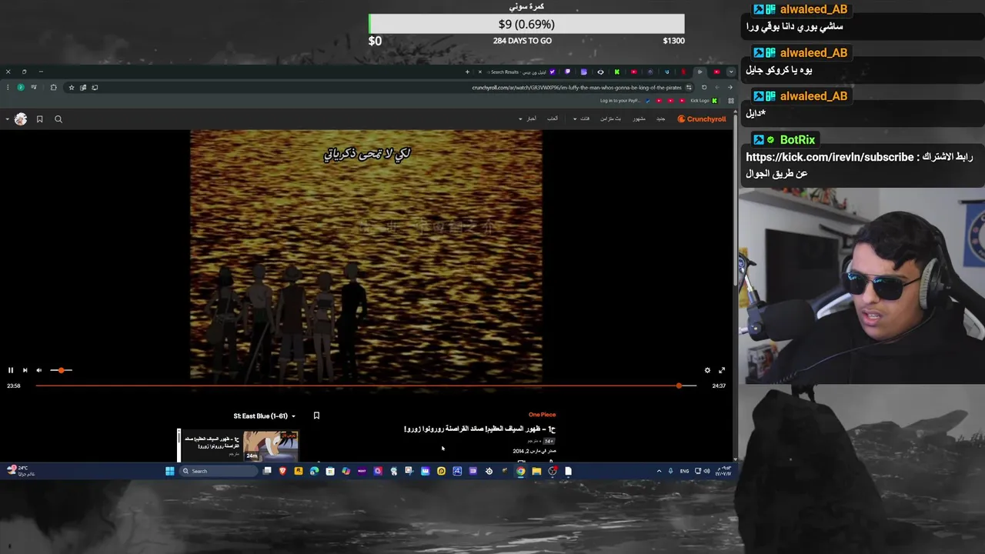Open the Chrome three-dot menu
This screenshot has width=985, height=554.
point(8,87)
